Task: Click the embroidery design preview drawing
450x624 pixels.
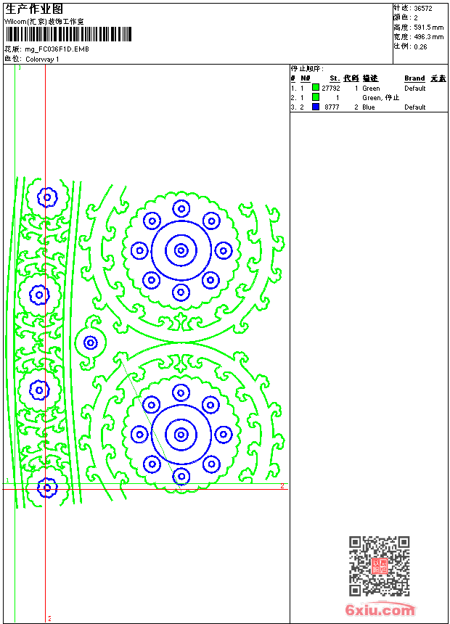Action: coord(145,342)
